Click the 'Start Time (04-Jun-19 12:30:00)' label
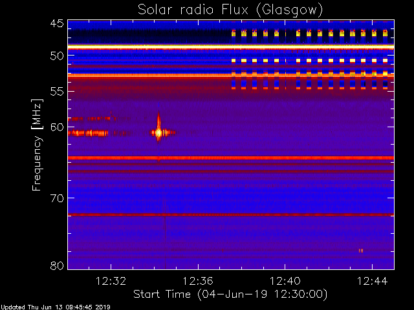414x310 pixels. [230, 294]
